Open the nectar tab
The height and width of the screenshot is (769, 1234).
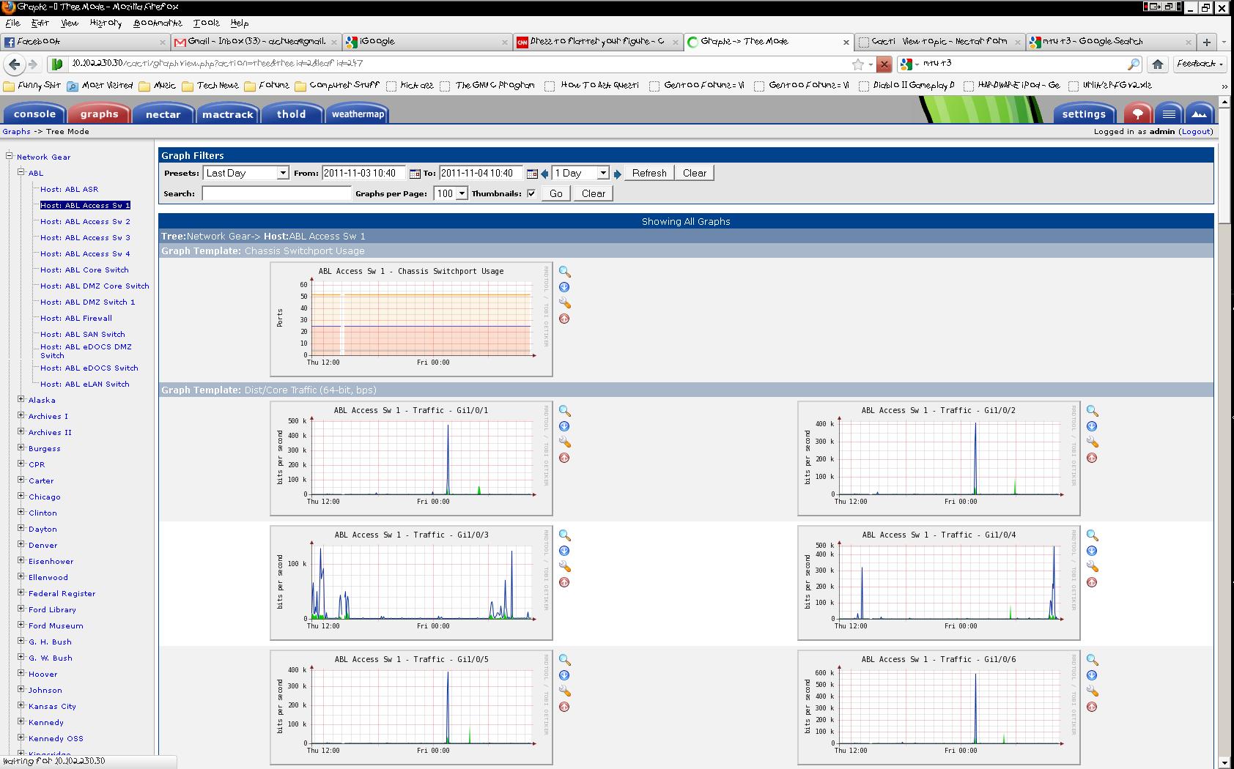coord(163,114)
